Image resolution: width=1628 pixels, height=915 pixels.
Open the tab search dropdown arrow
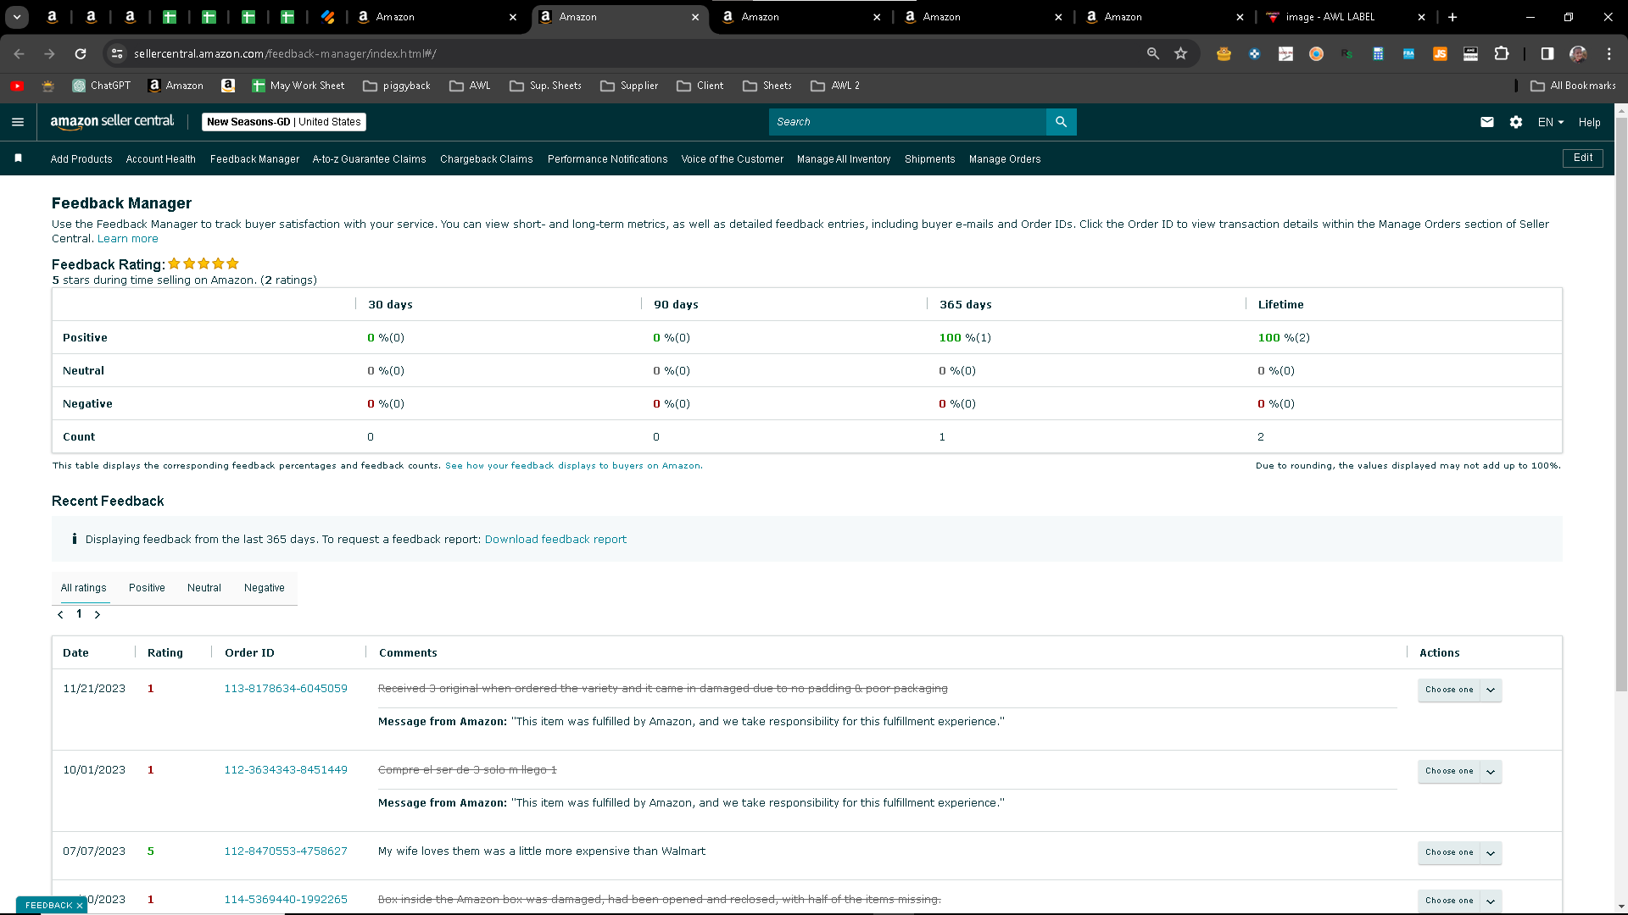point(17,17)
